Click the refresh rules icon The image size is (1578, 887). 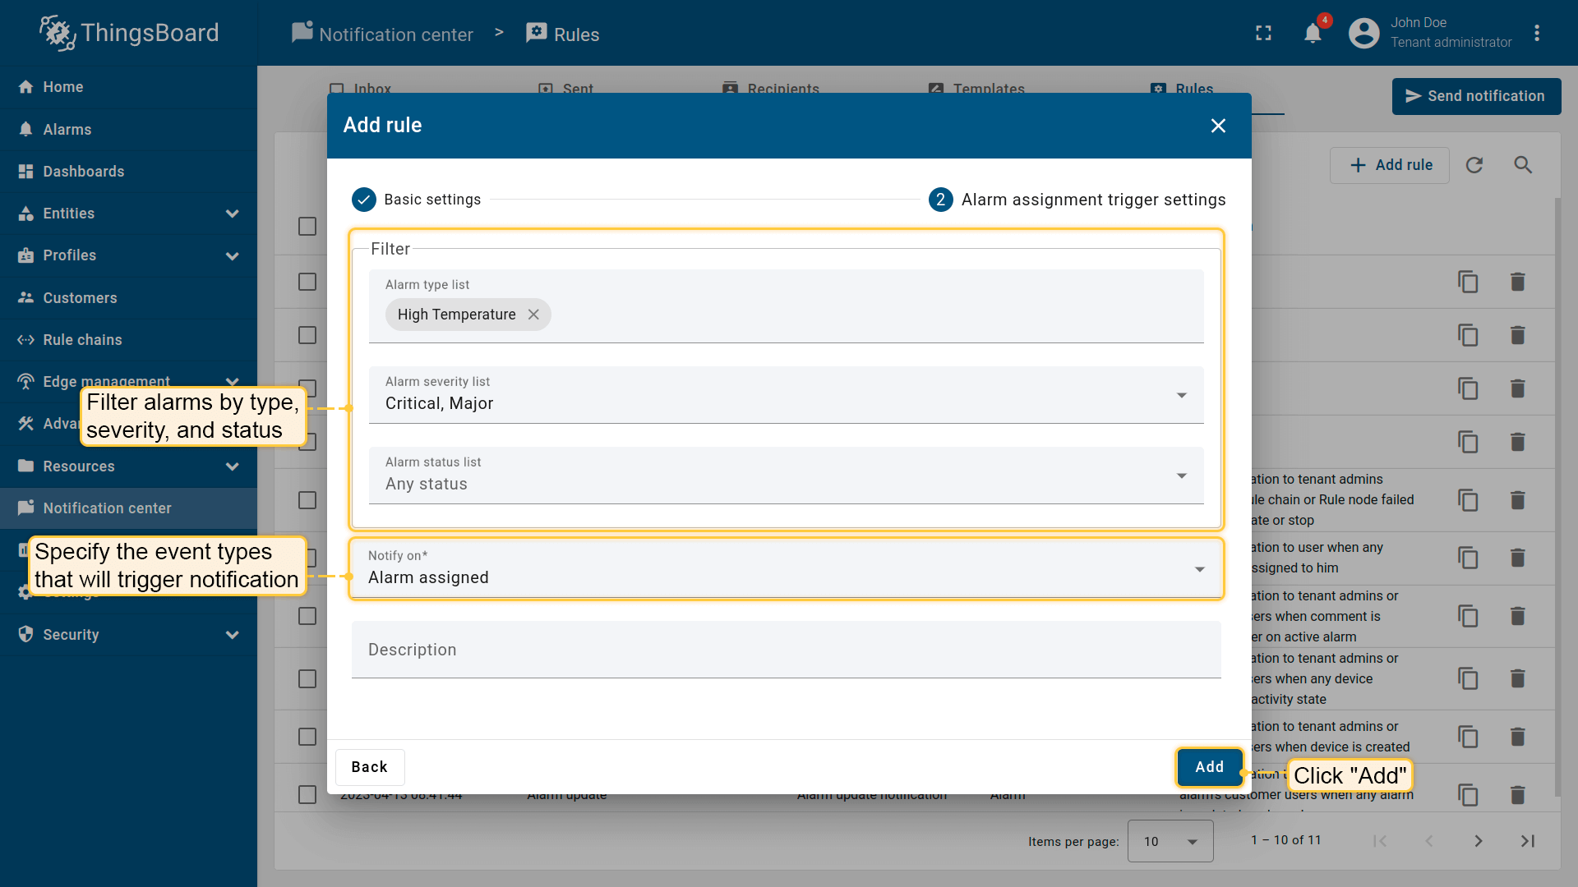coord(1474,165)
